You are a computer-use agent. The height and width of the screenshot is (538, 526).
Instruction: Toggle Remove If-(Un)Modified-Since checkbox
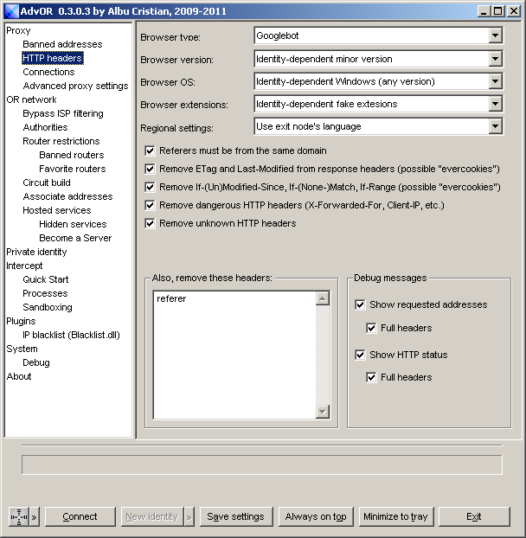pos(150,187)
